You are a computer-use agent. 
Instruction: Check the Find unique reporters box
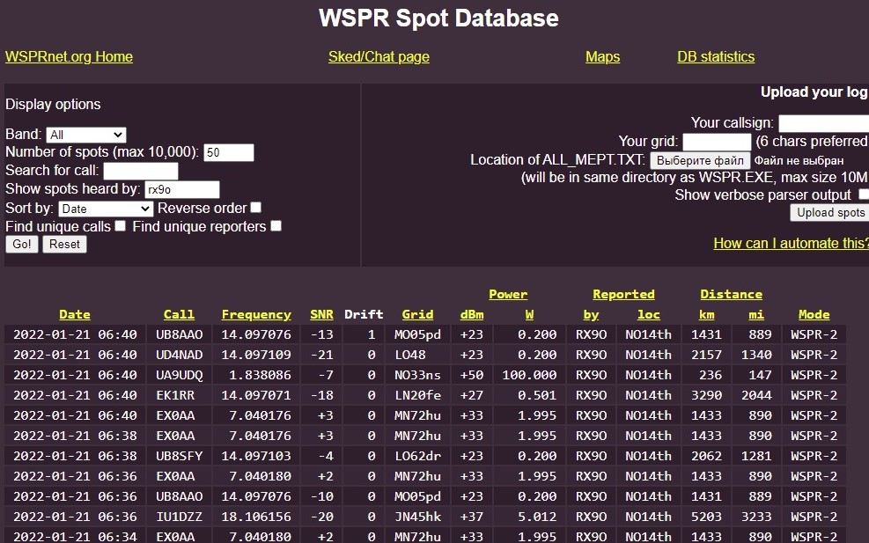click(x=276, y=226)
